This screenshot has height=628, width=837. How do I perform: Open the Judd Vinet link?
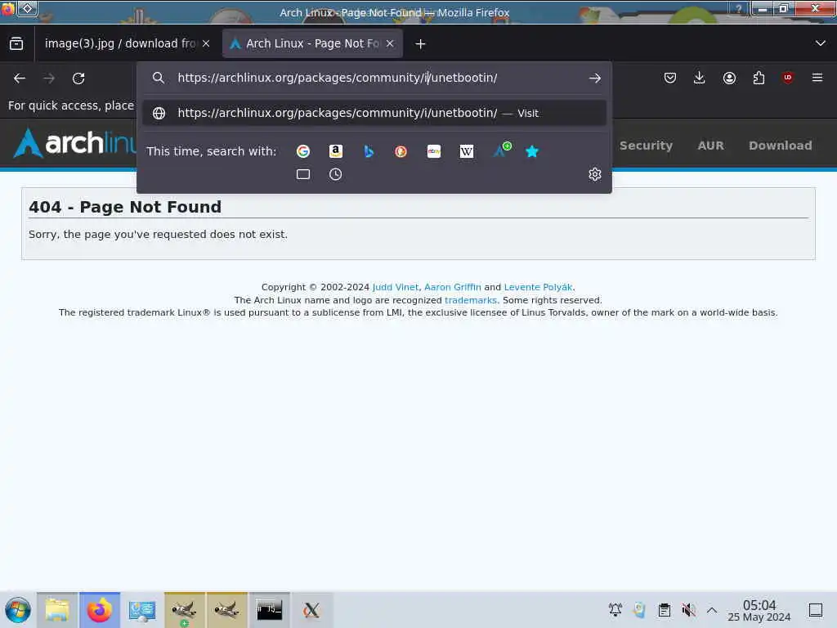(396, 287)
